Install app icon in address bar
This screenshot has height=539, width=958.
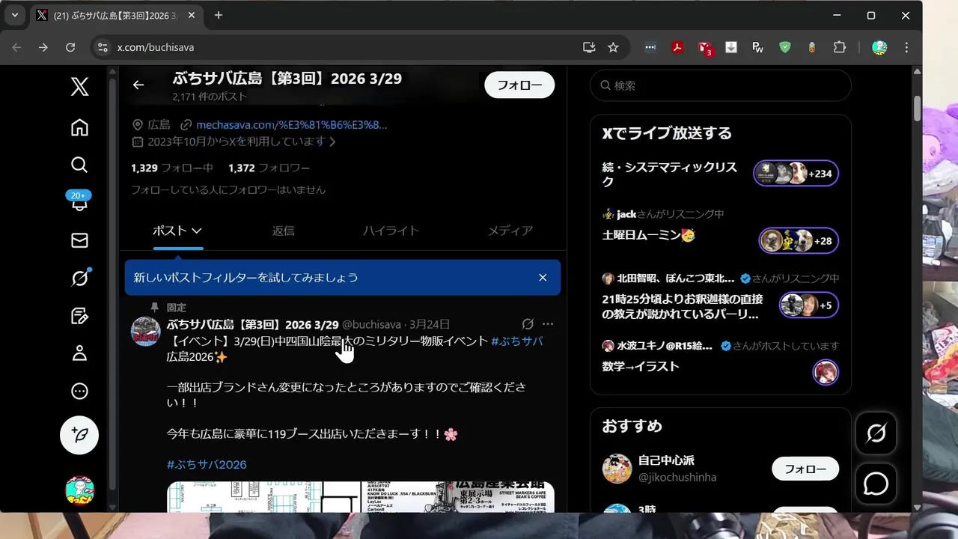click(589, 47)
